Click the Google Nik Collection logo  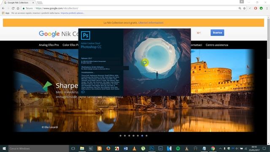(59, 34)
